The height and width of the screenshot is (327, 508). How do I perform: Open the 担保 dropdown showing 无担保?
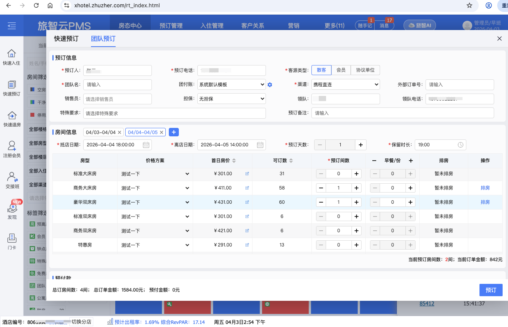[231, 99]
